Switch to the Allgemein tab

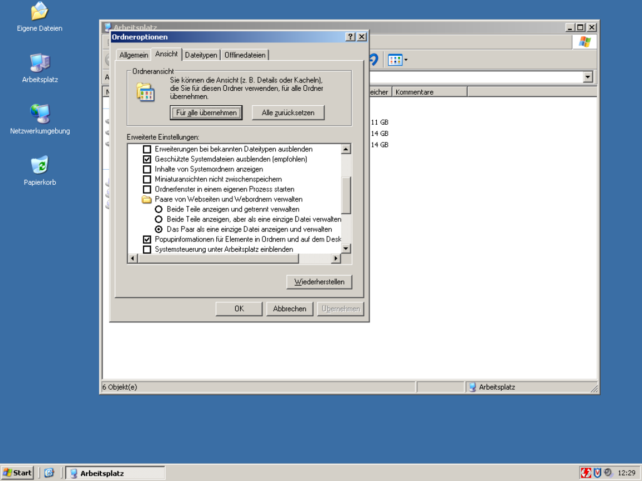134,55
